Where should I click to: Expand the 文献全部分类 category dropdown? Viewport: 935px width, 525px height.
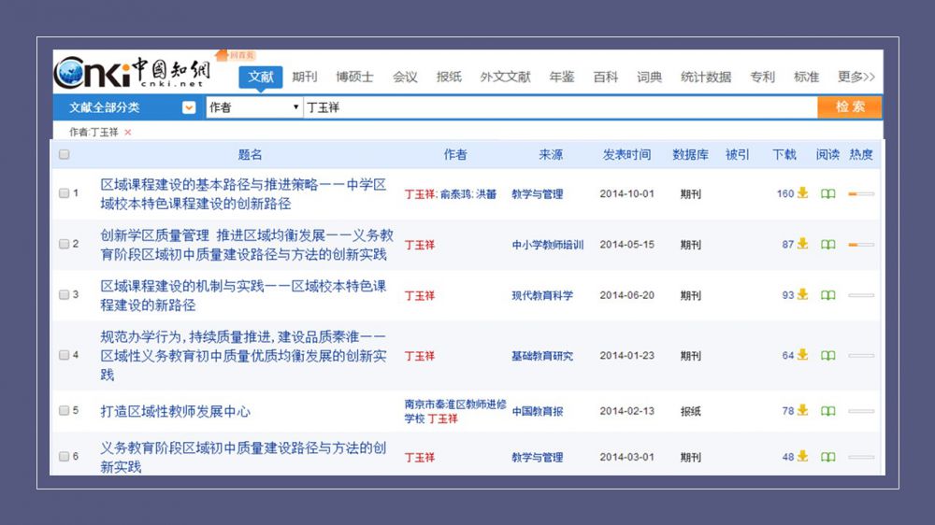pos(189,107)
